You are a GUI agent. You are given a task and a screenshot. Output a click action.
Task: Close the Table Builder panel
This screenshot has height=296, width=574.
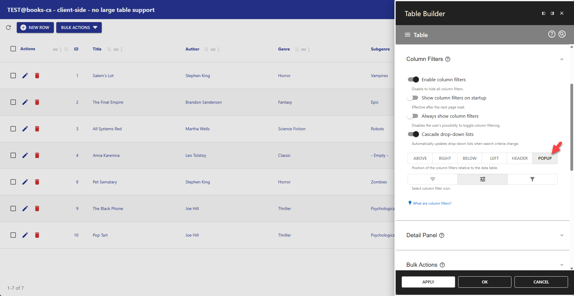pyautogui.click(x=562, y=13)
